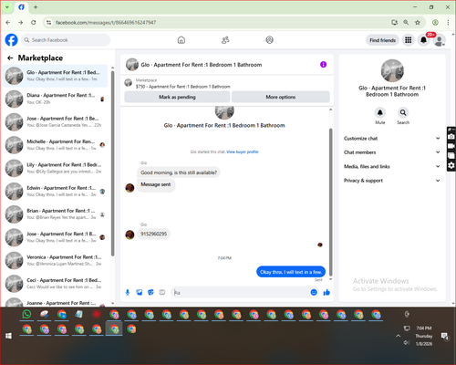Choose a sticker icon in composer

150,292
